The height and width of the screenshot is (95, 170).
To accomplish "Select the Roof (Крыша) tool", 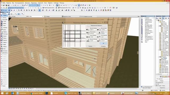I will (4, 36).
